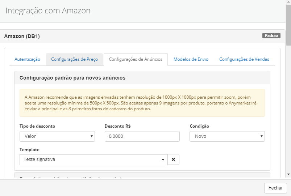Clear the Template selection with the X icon
The image size is (291, 196).
(x=173, y=159)
